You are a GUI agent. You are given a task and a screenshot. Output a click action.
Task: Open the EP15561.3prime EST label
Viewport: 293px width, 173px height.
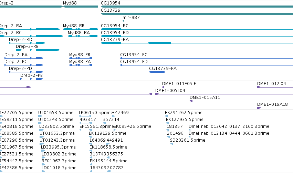tap(97, 126)
